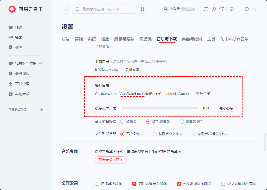
Task: Switch to 桌面与歌词 settings tab
Action: pos(192,39)
